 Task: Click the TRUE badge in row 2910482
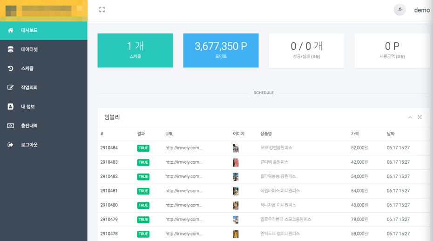[x=143, y=177]
